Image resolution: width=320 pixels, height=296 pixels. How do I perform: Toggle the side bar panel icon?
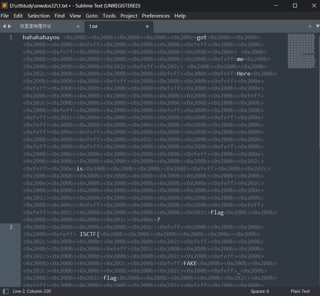(6, 291)
